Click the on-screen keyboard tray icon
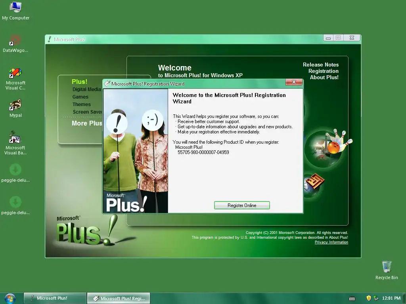 click(x=352, y=298)
